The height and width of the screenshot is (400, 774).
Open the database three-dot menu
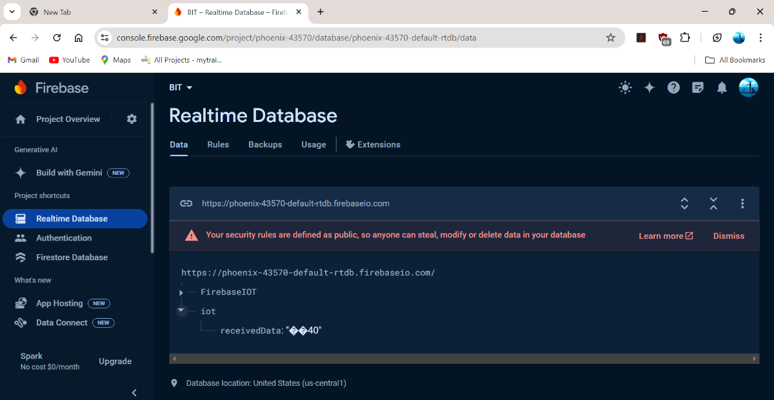742,203
